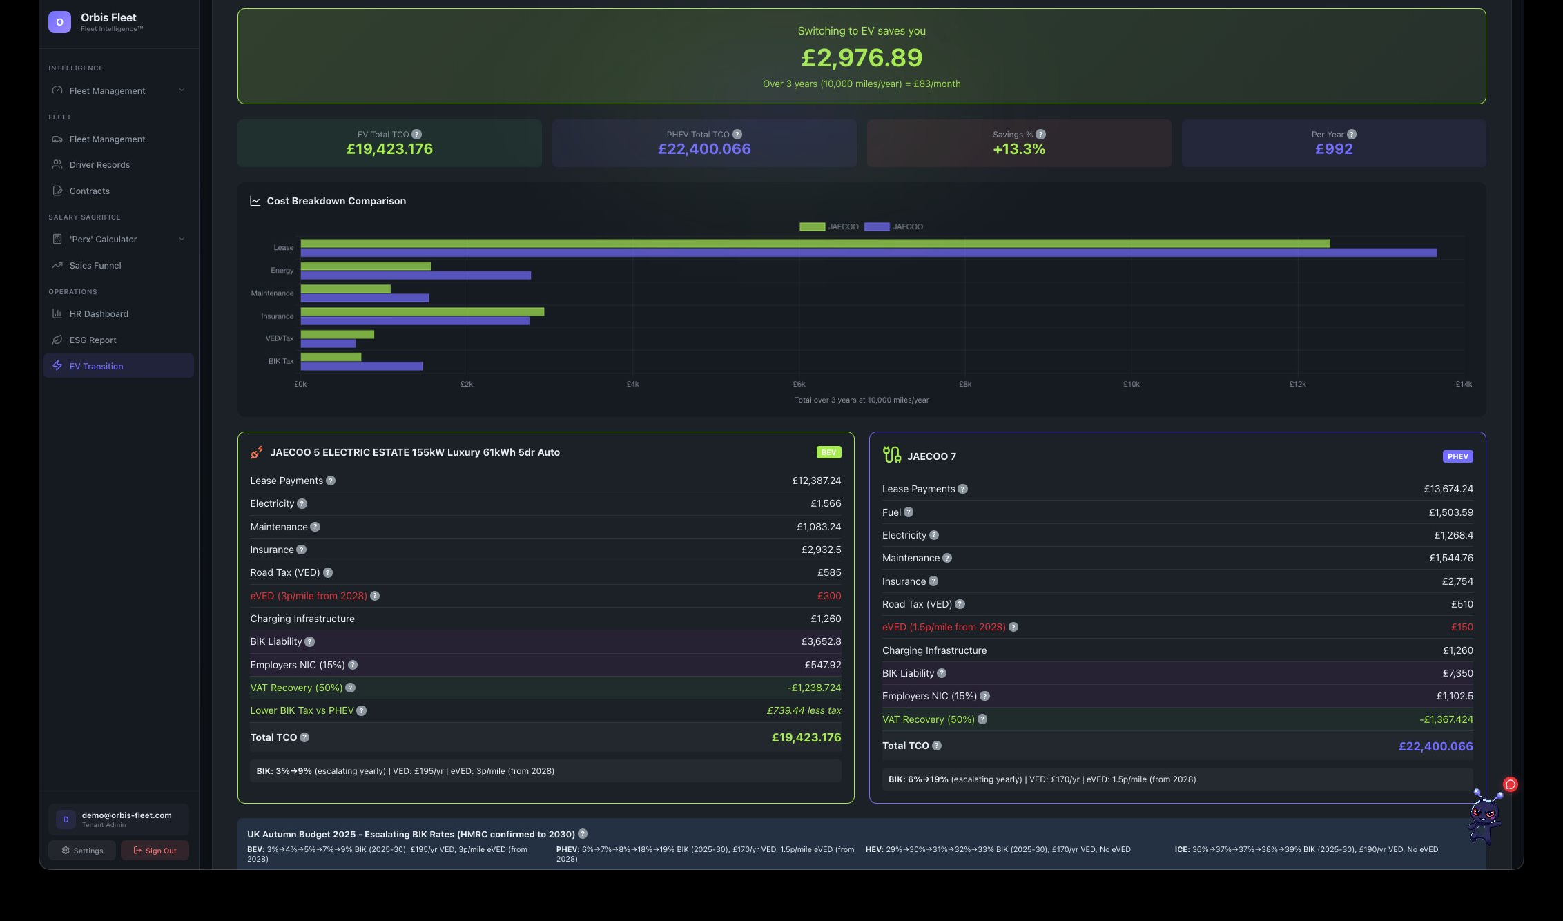Click the Orbis Fleet logo icon
The width and height of the screenshot is (1563, 921).
[x=59, y=22]
